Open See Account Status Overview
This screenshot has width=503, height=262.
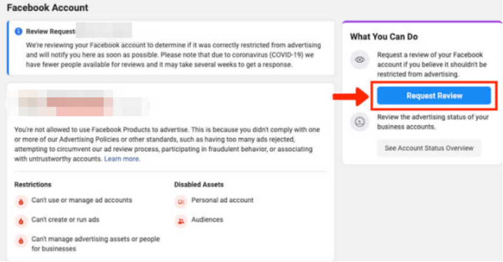click(x=428, y=148)
